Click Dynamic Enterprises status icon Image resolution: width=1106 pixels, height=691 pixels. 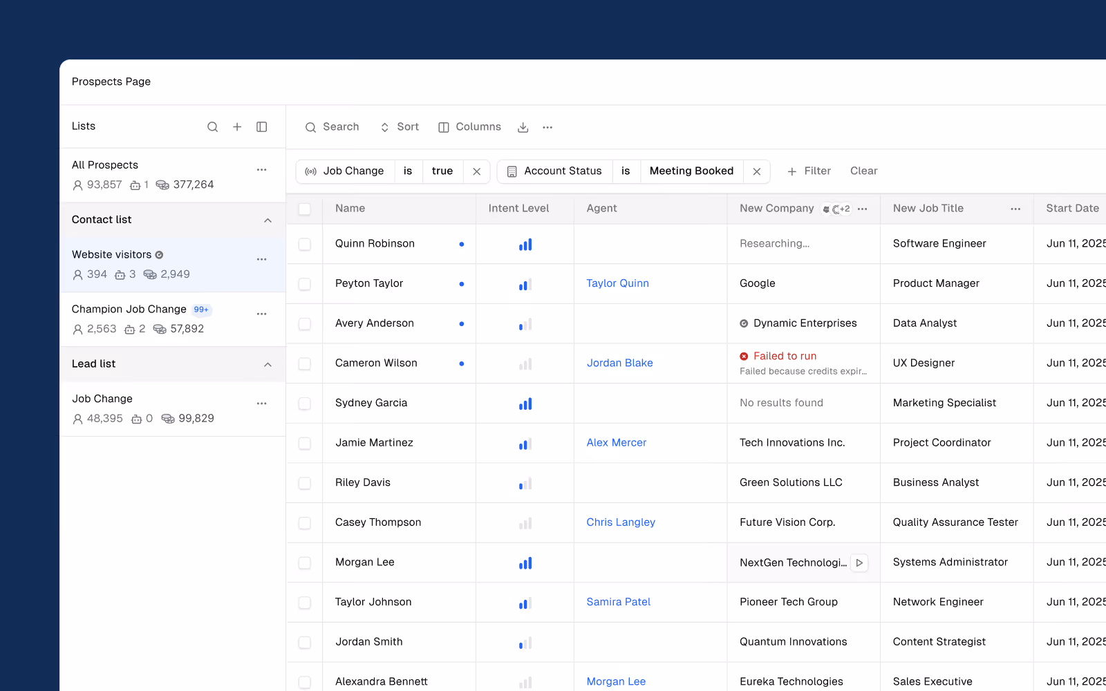coord(744,323)
